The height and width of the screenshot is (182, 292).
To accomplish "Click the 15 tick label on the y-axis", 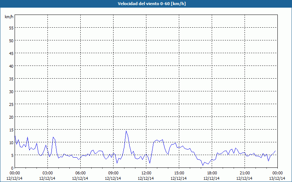I will coord(11,130).
